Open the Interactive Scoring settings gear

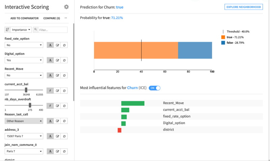(x=66, y=7)
